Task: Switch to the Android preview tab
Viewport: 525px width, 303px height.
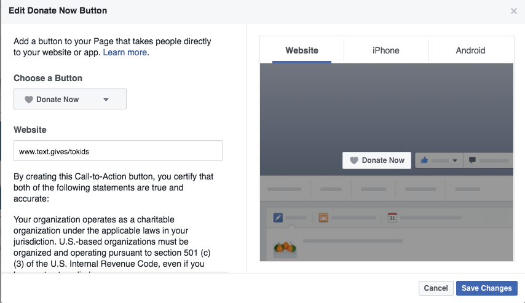Action: coord(470,50)
